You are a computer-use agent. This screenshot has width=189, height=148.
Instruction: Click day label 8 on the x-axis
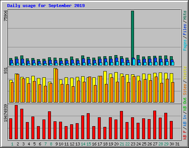tap(51, 144)
